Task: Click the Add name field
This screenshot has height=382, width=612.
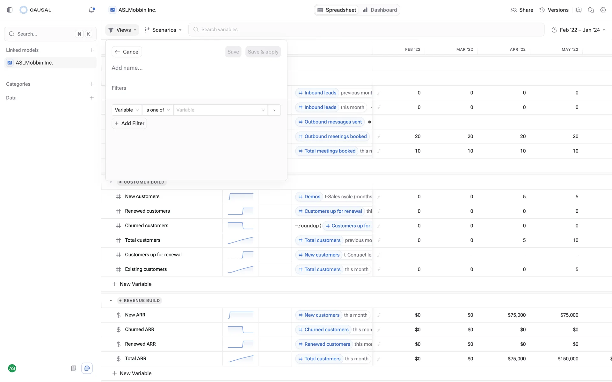Action: [196, 68]
